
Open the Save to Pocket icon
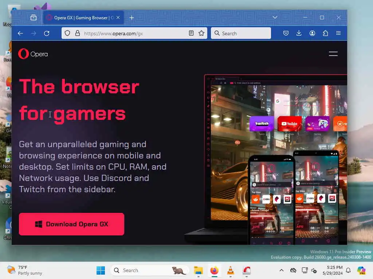(286, 33)
